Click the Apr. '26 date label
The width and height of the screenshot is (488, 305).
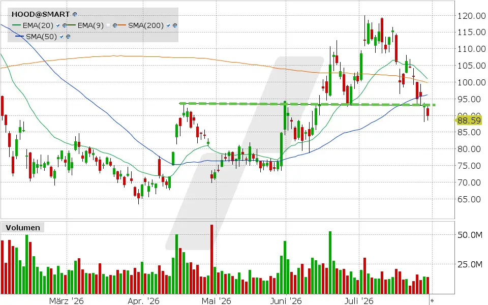pos(143,300)
